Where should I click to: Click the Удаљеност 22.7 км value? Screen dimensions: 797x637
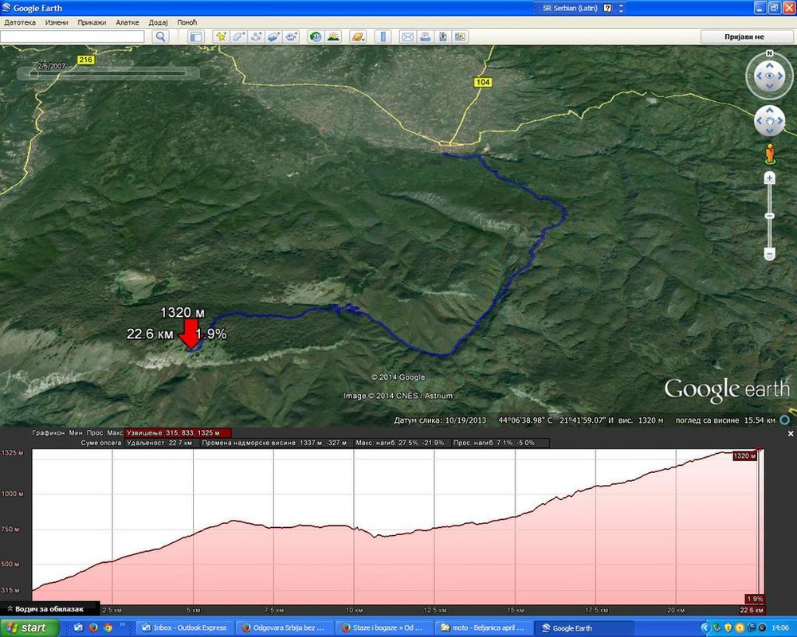[159, 443]
